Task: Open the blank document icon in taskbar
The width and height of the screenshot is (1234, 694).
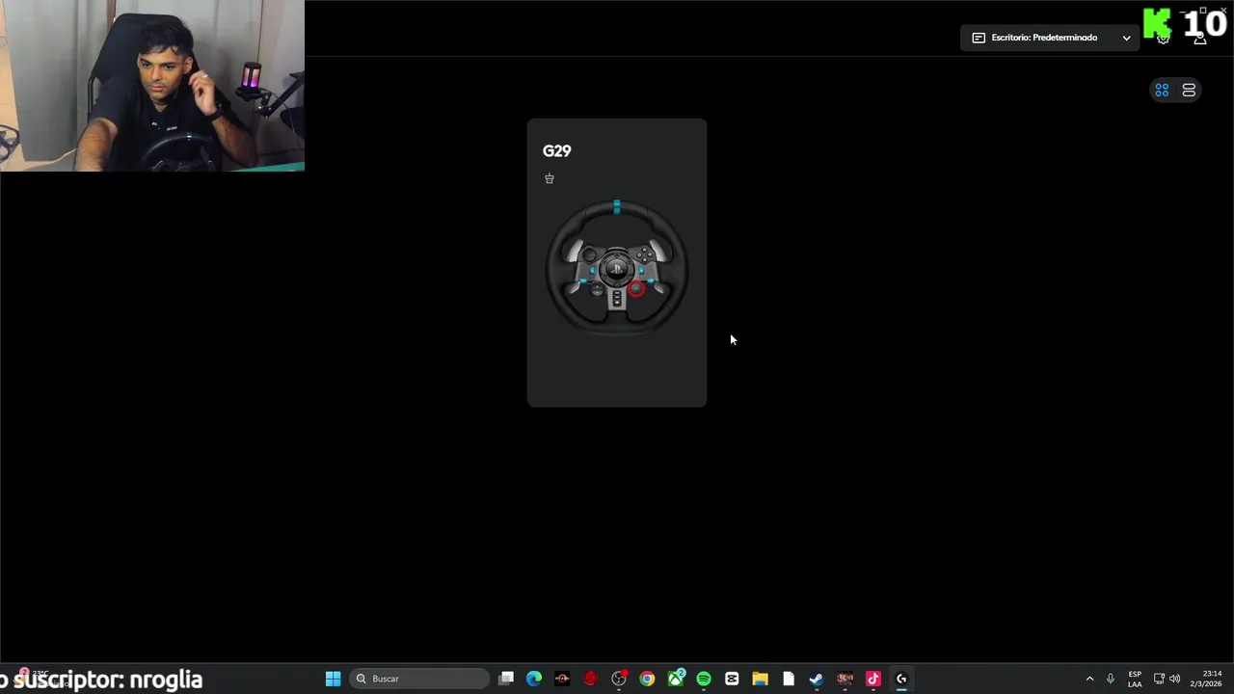Action: 788,679
